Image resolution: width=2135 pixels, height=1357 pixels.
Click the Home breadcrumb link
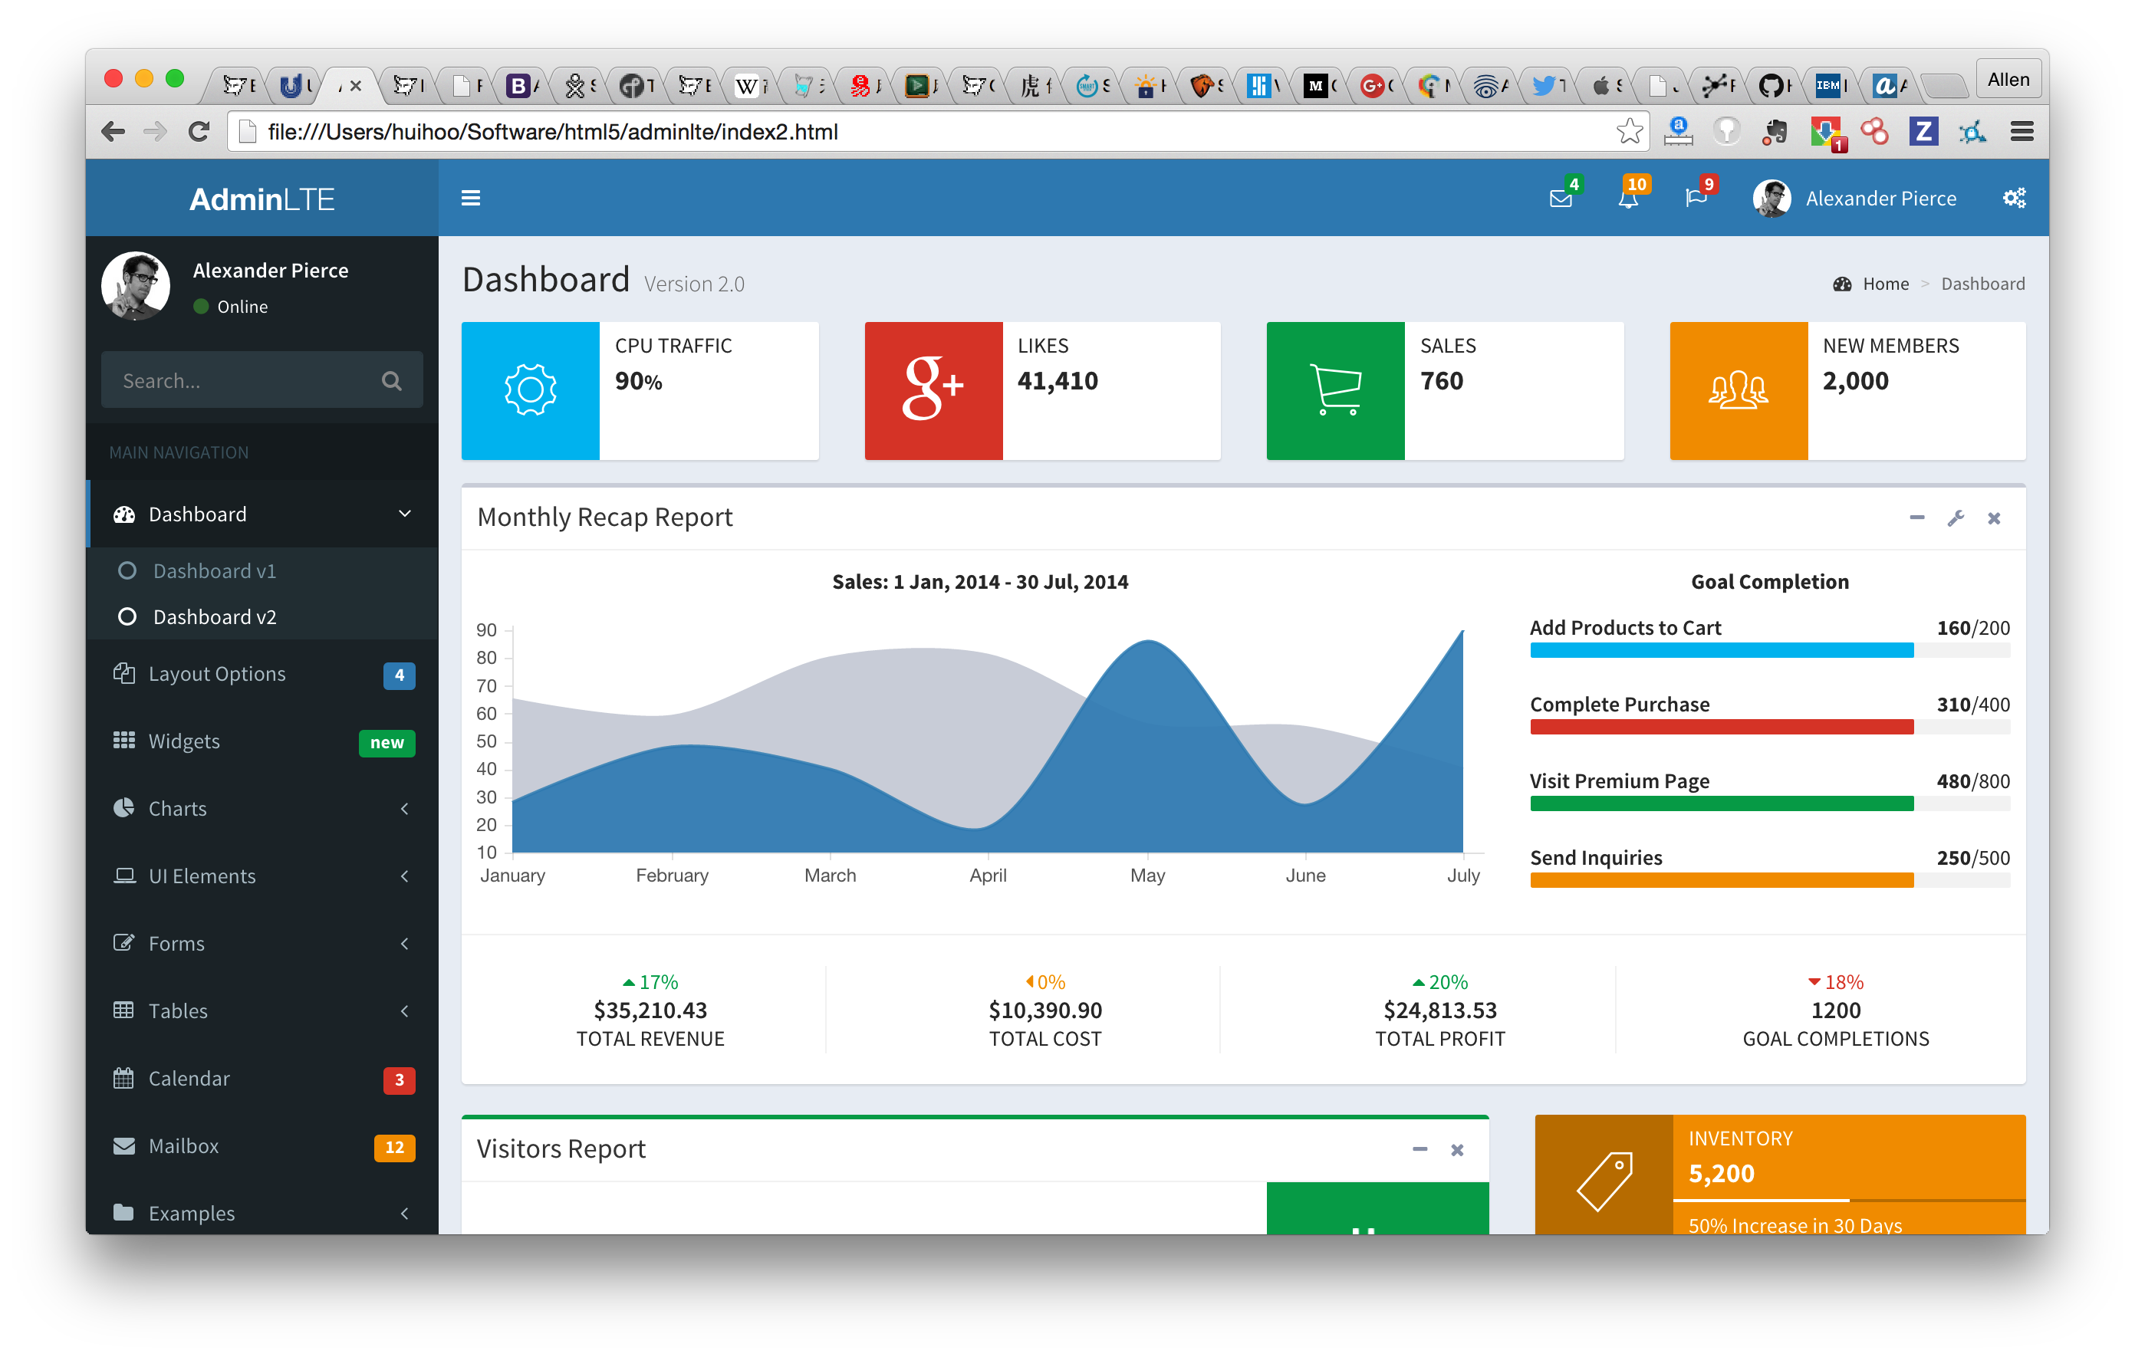[1885, 284]
